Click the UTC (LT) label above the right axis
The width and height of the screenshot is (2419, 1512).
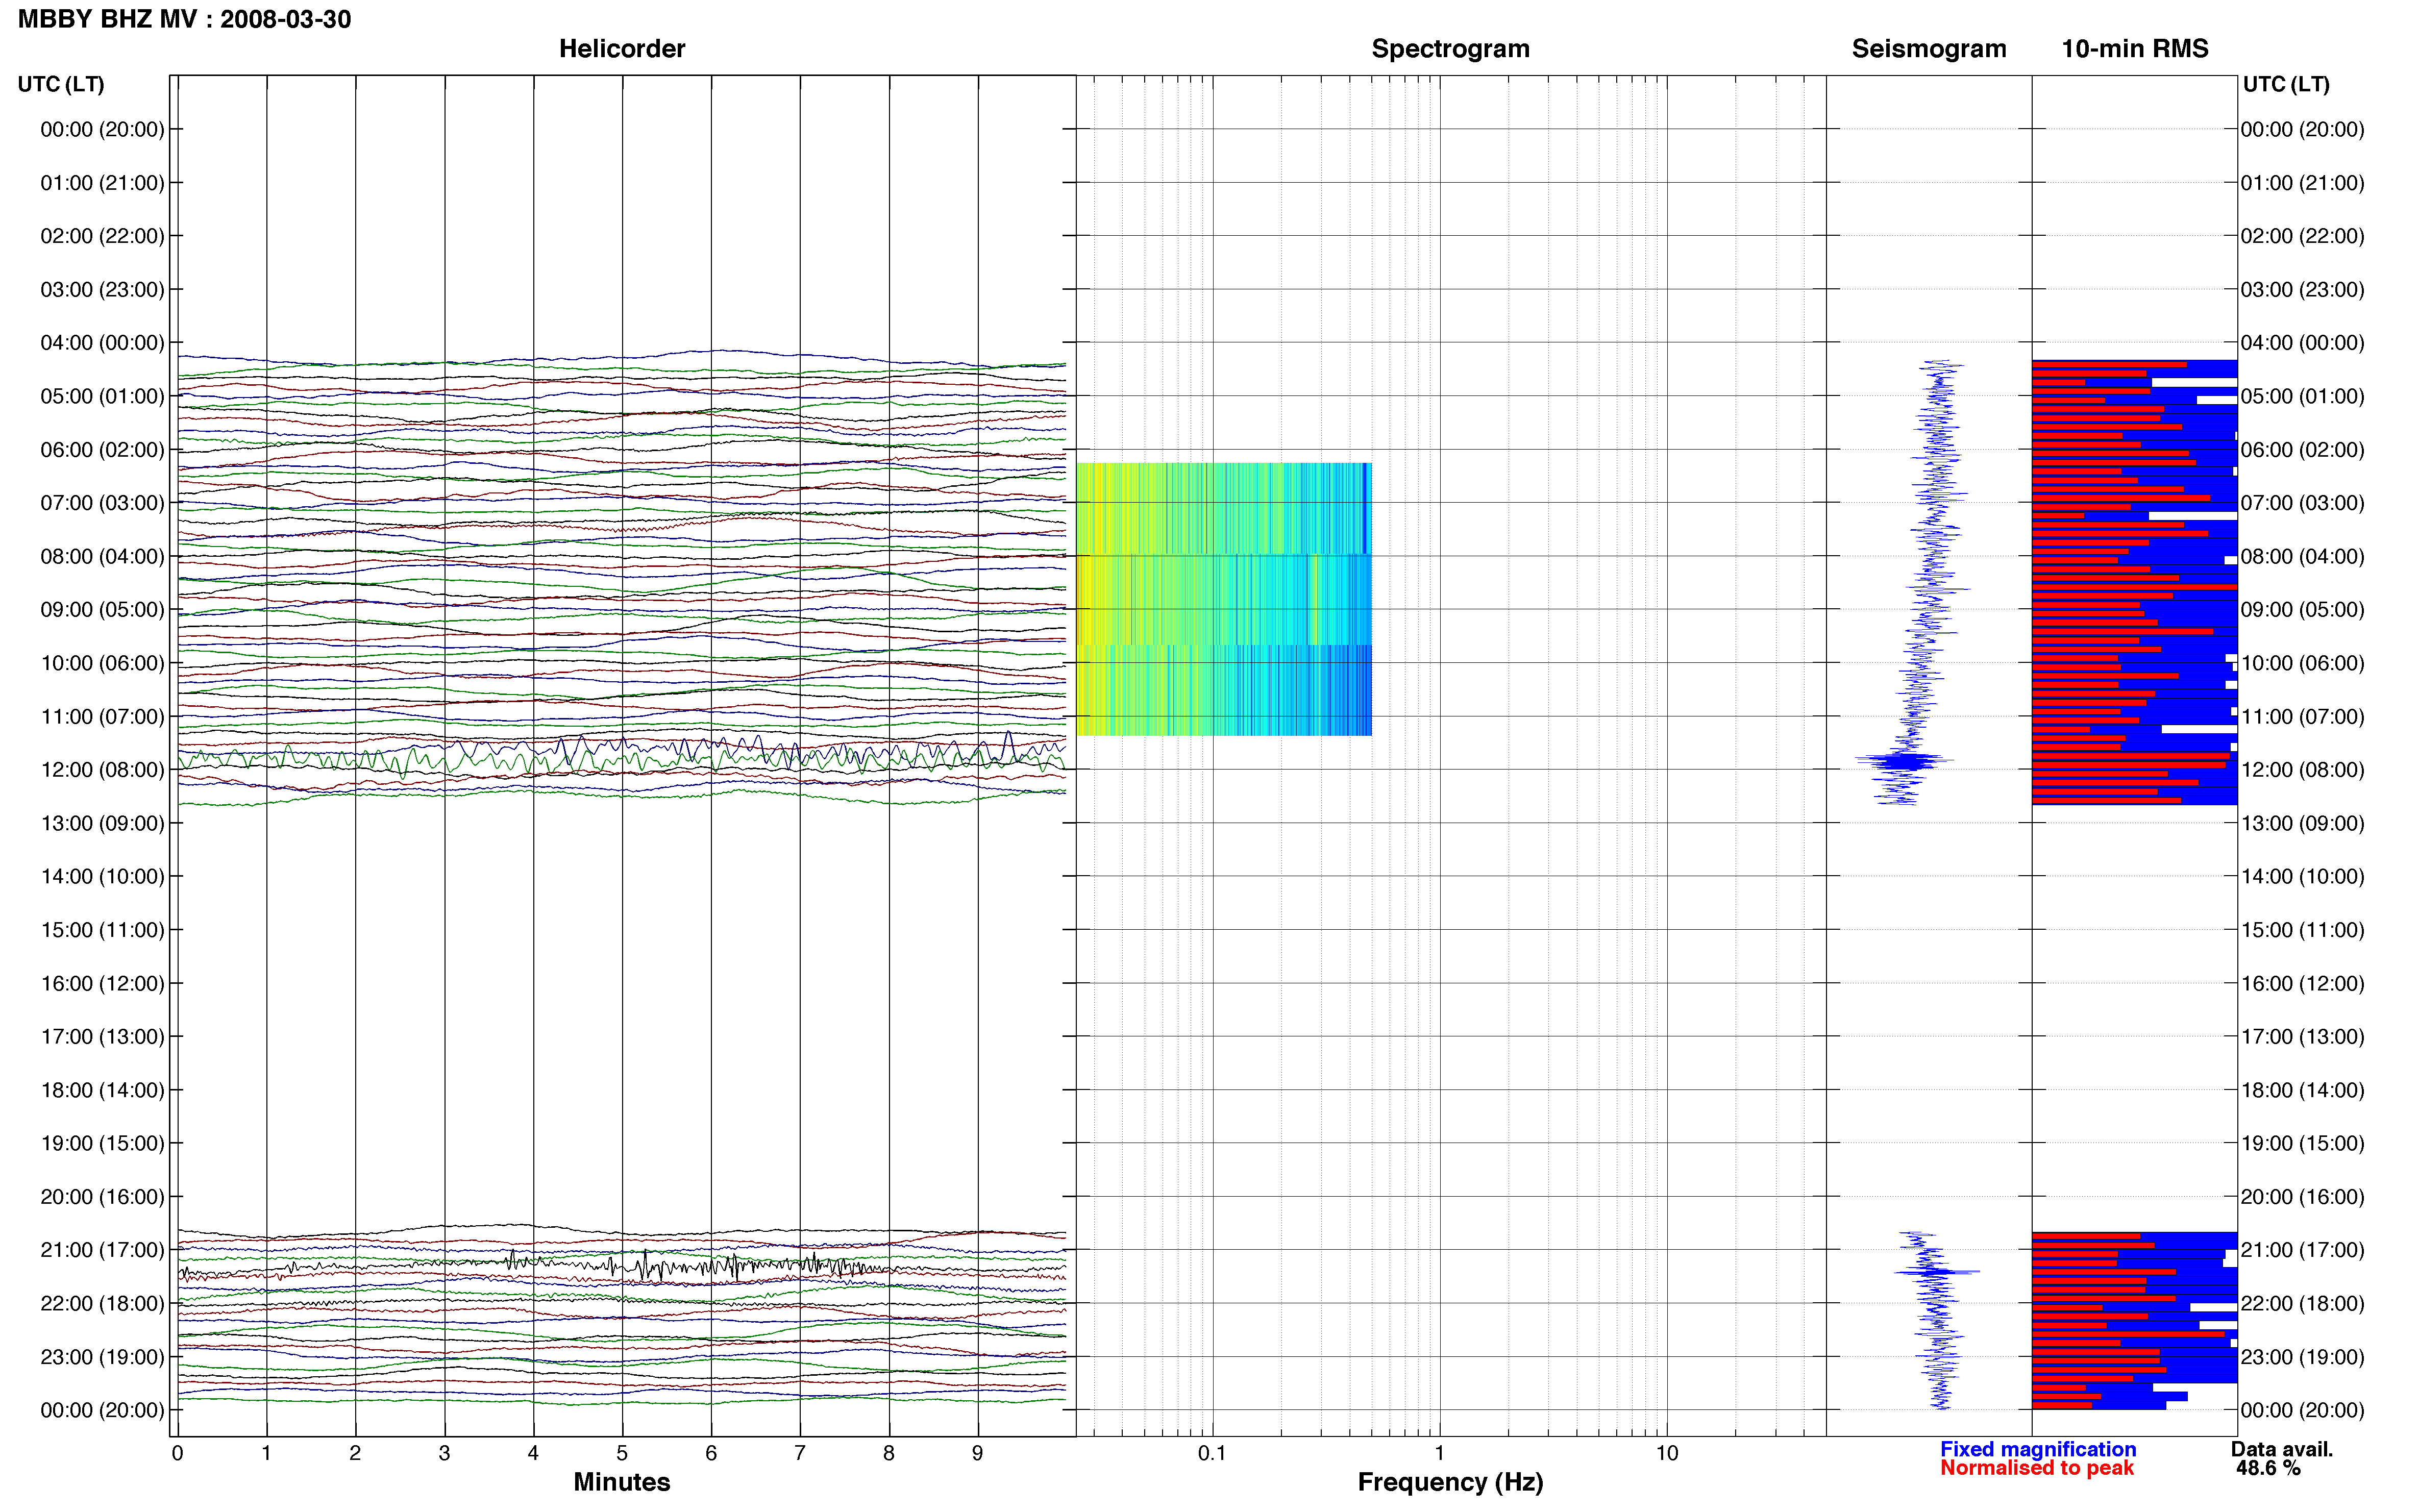tap(2286, 84)
